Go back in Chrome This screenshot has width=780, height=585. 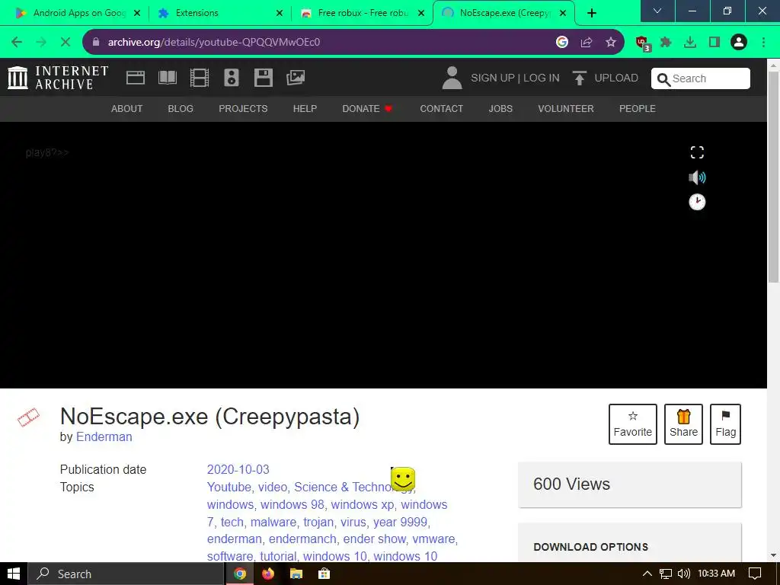[x=17, y=43]
